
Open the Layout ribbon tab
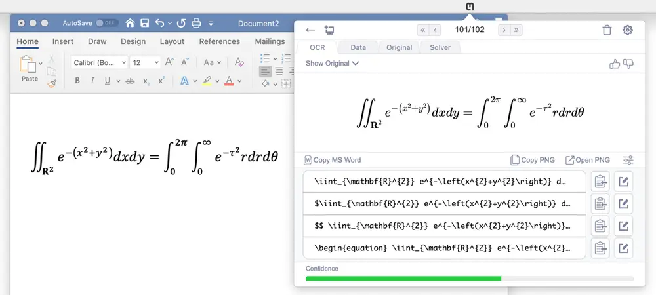tap(172, 41)
